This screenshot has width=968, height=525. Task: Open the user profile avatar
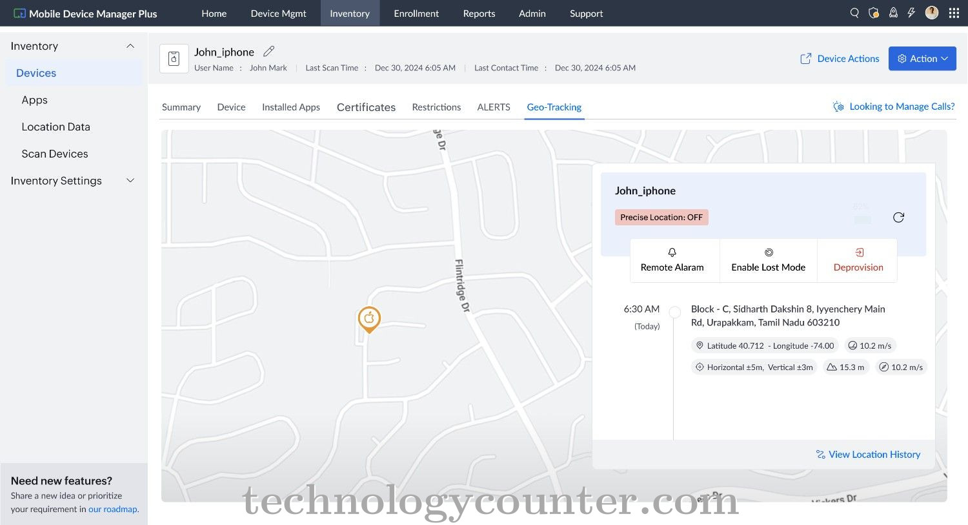pos(932,13)
